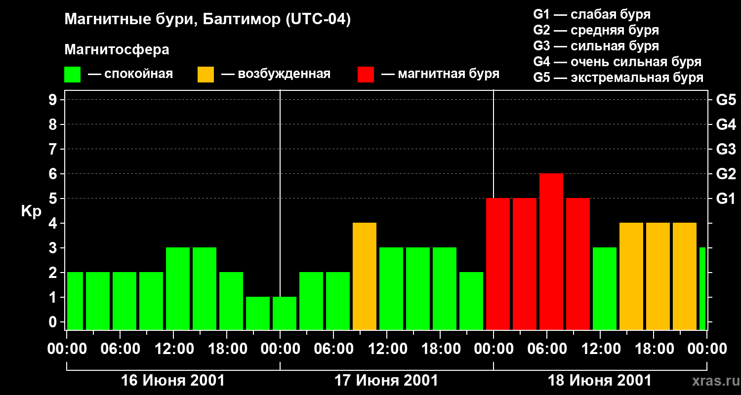Click the G4 mark on the right axis
741x395 pixels.
pos(726,124)
